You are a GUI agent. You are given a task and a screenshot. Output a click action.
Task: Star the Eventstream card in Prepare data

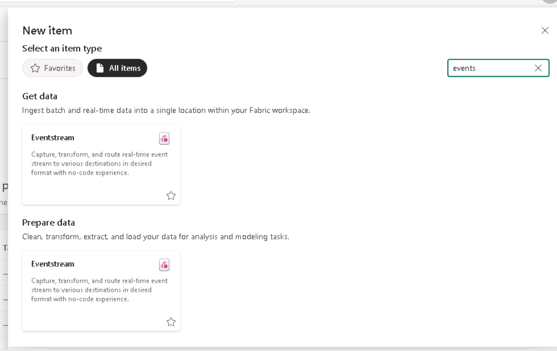coord(171,322)
